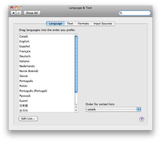Go to the Input Sources tab
The image size is (161, 142).
point(103,24)
